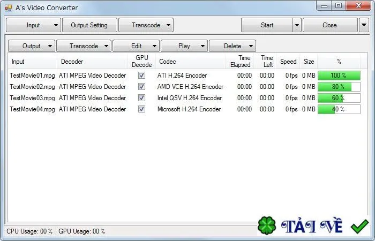Click the Start button
The image size is (375, 241).
(267, 25)
